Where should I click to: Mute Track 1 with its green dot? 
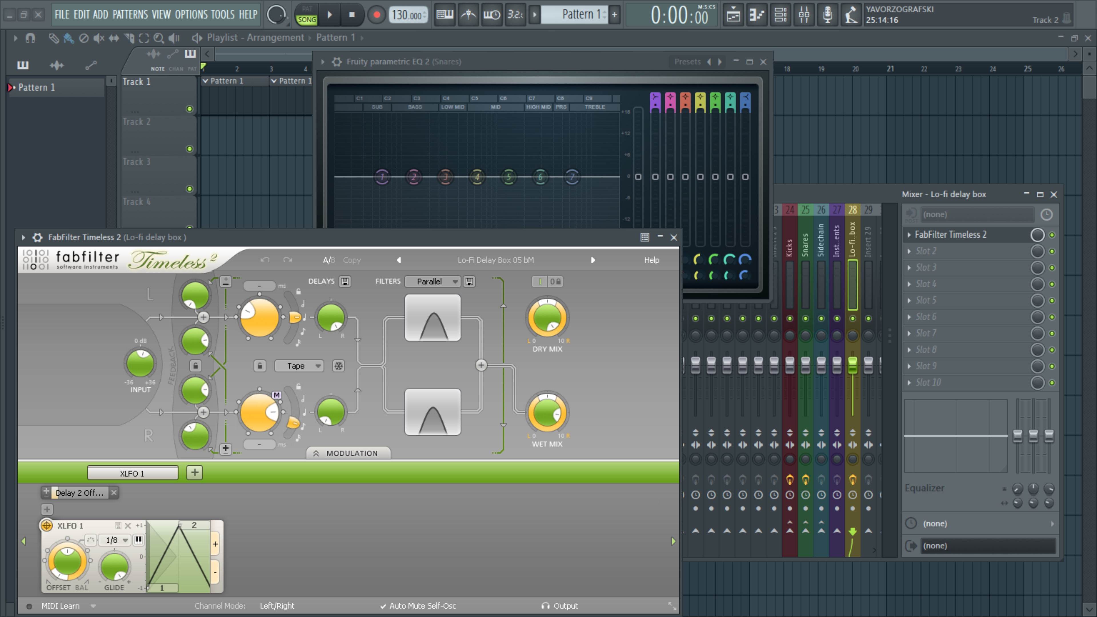(189, 109)
